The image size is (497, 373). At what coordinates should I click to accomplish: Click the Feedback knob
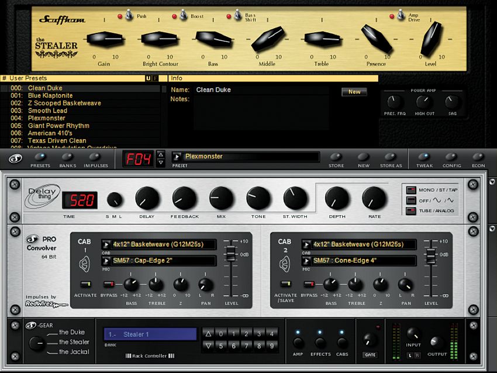(184, 198)
